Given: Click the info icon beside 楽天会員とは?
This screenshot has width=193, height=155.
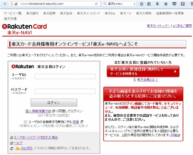Looking at the screenshot, I should [134, 80].
